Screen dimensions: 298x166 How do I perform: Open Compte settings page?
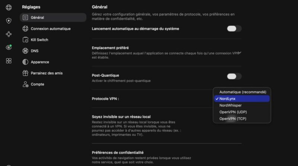53,84
